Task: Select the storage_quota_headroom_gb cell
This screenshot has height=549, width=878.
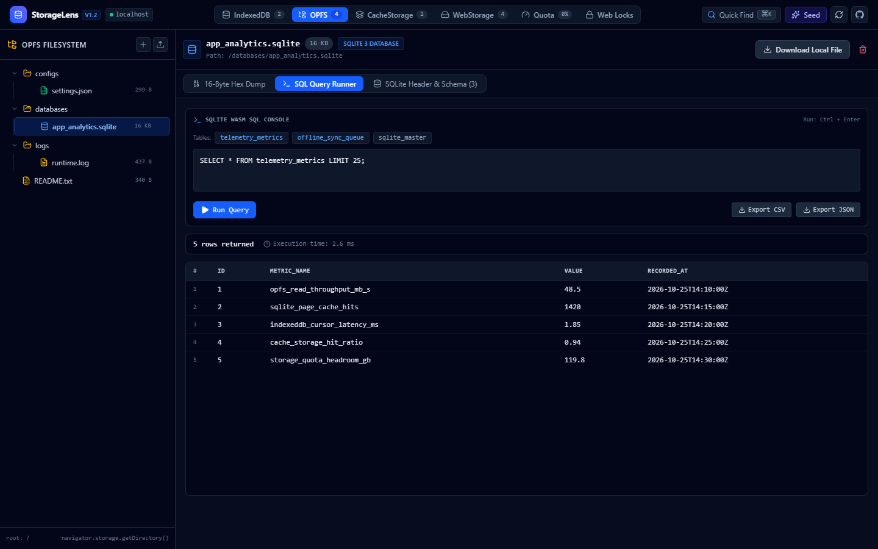Action: [320, 360]
